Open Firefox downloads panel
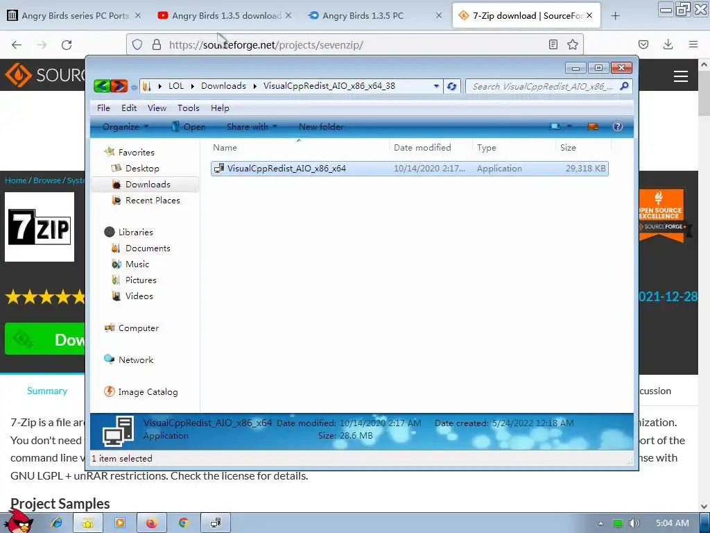 point(668,44)
